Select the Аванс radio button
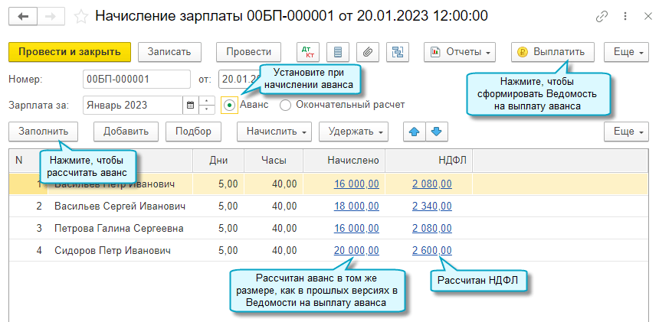 click(230, 106)
